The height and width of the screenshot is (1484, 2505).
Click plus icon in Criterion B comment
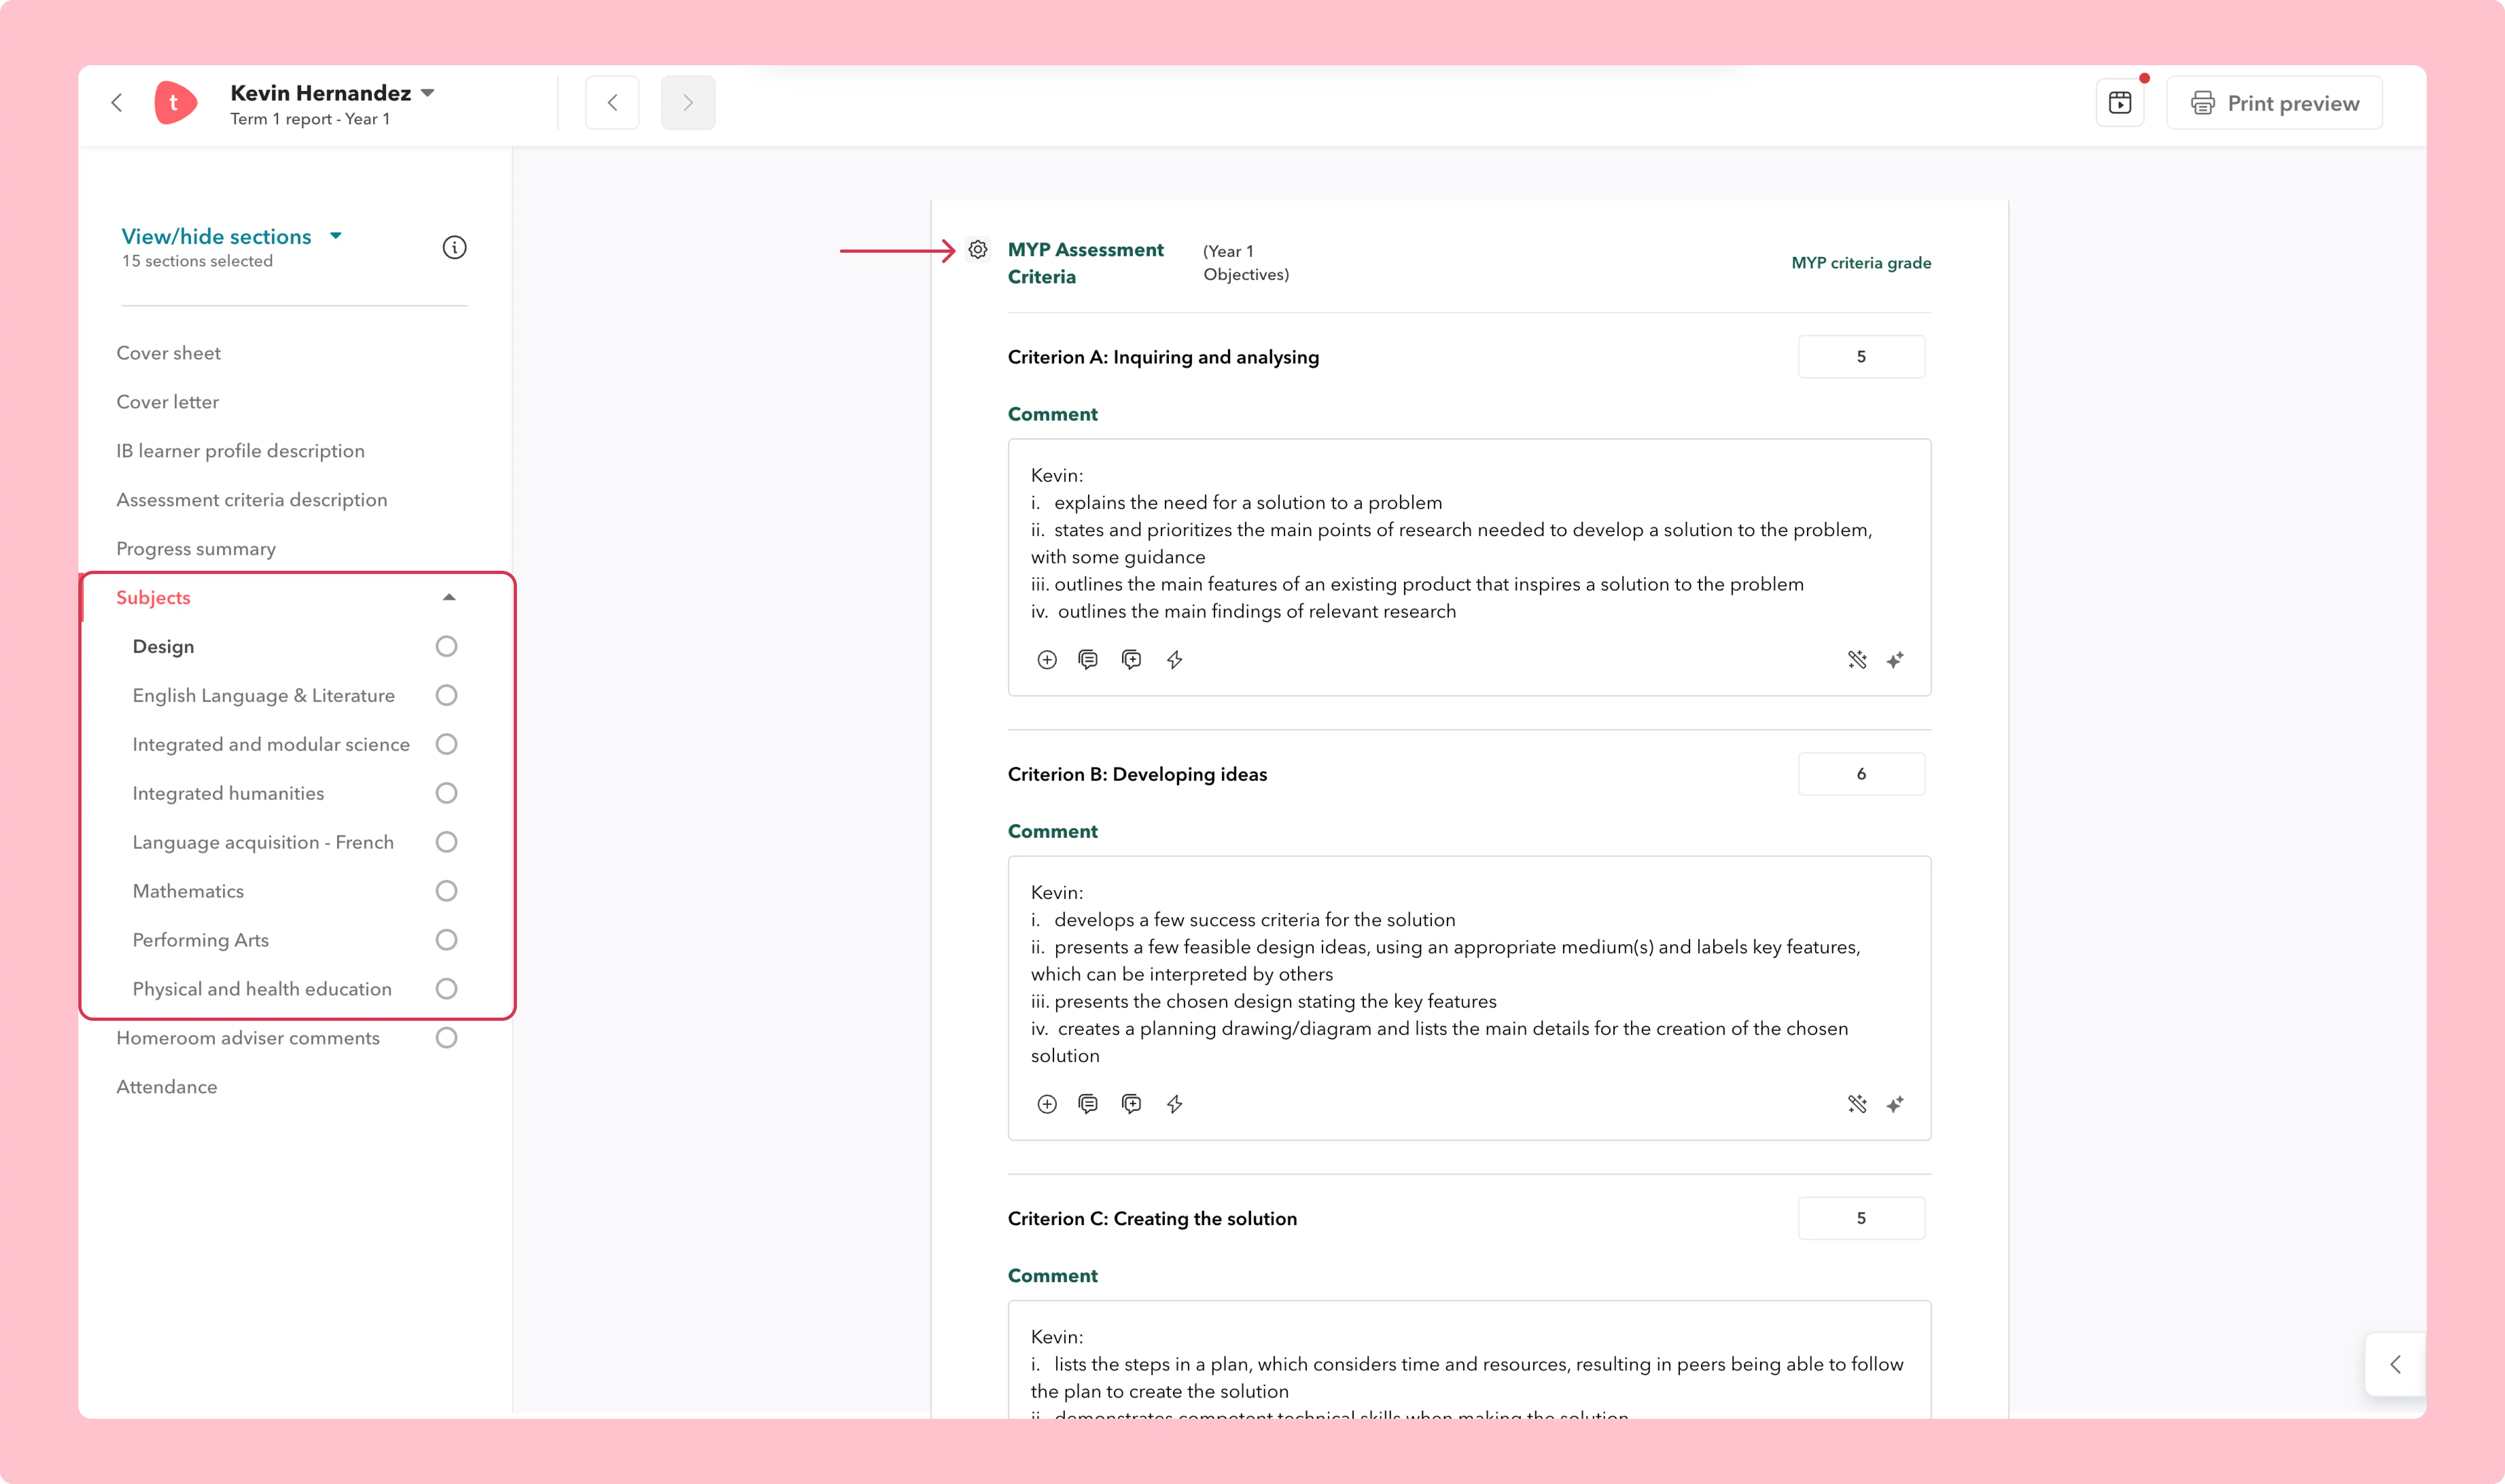[x=1047, y=1104]
